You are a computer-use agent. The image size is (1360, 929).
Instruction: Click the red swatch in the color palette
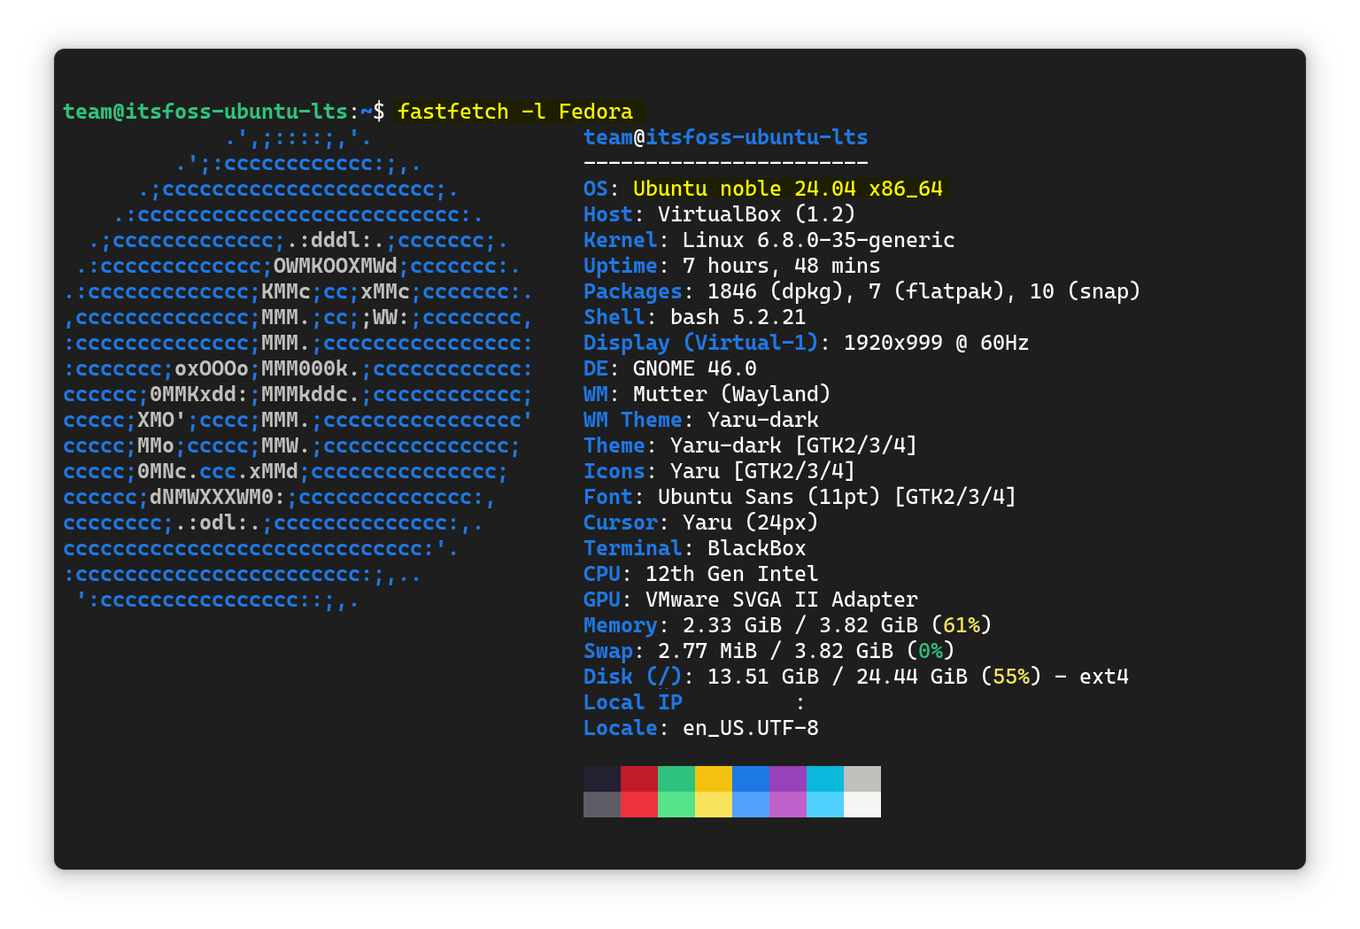click(x=639, y=779)
